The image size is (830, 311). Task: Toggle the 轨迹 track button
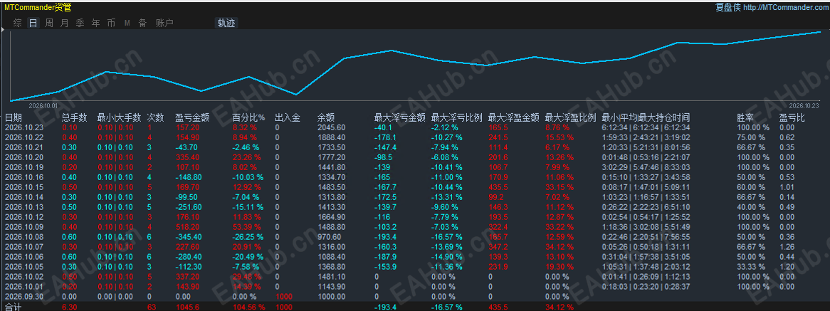[x=226, y=23]
